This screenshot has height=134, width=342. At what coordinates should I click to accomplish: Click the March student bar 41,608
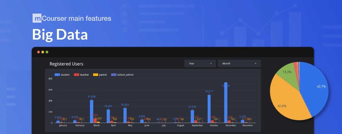92,111
